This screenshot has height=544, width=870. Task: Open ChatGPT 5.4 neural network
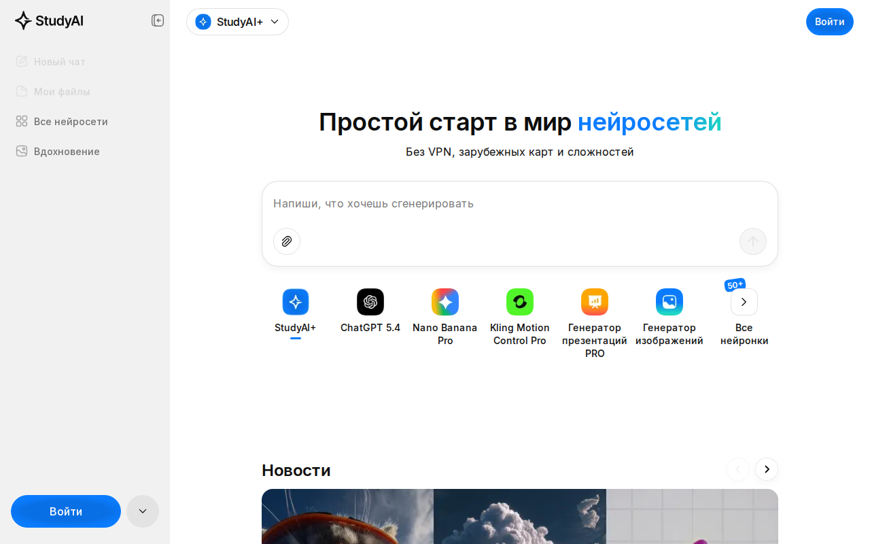point(370,302)
